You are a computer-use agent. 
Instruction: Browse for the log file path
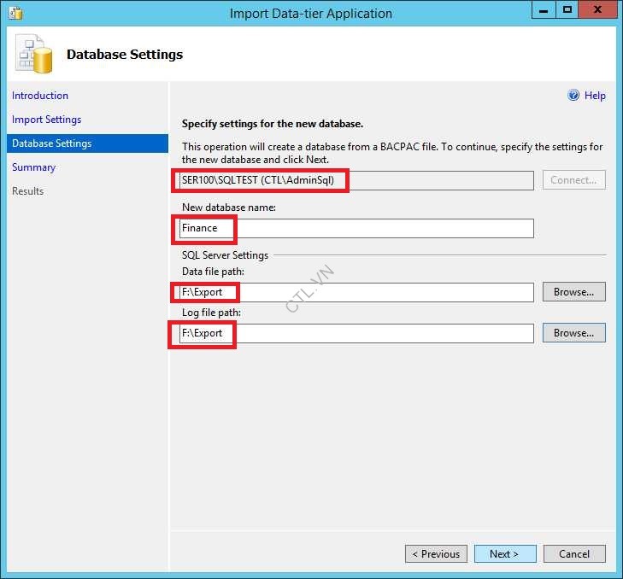click(573, 333)
